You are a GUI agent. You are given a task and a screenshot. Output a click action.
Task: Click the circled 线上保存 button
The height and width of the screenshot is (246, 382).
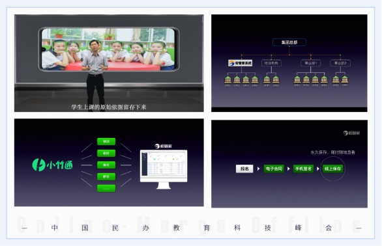332,169
